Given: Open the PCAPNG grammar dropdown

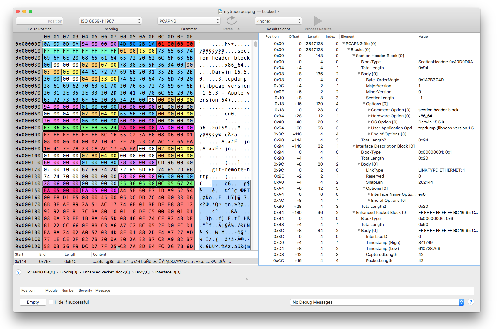Looking at the screenshot, I should [x=189, y=21].
